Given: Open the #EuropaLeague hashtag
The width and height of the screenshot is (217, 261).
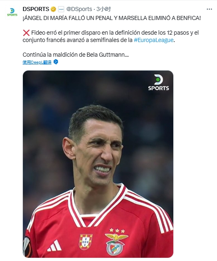Looking at the screenshot, I should click(154, 40).
